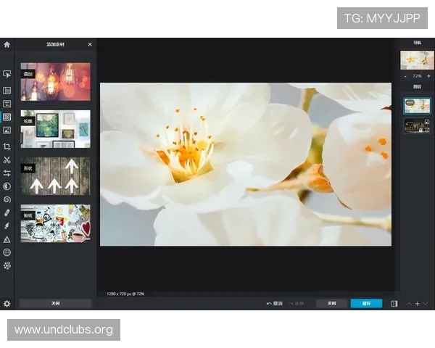Open the 形状 shape arrows category
435x348 pixels.
pyautogui.click(x=56, y=176)
